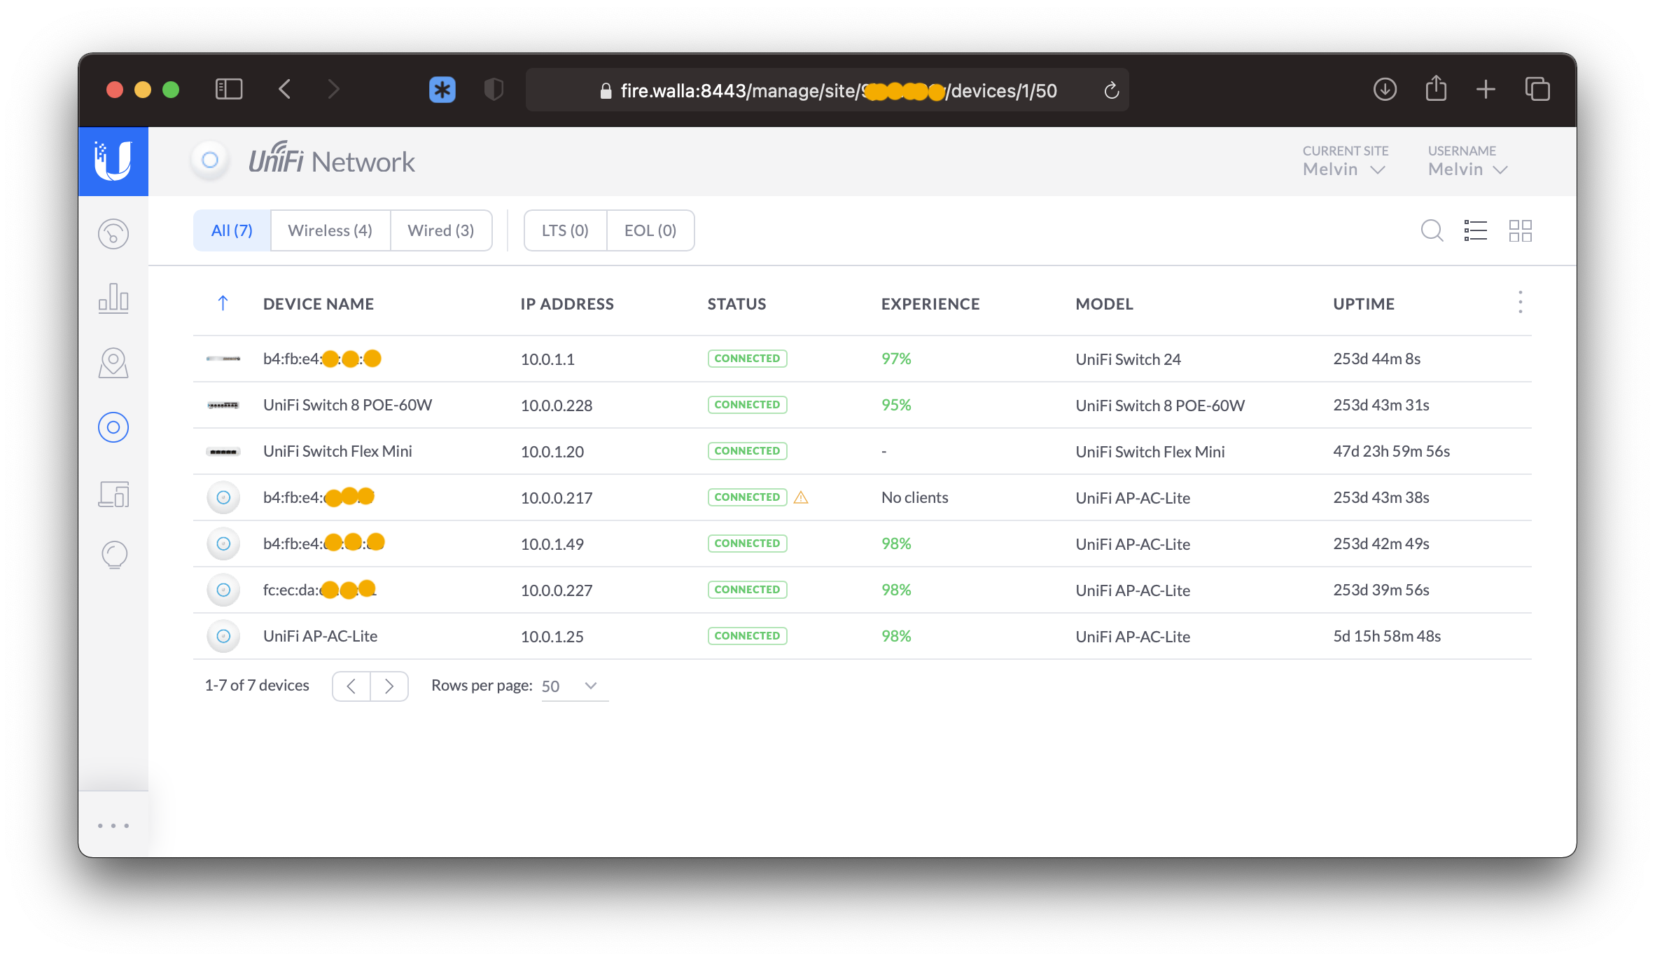The height and width of the screenshot is (961, 1655).
Task: Click the privacy shield icon
Action: (x=494, y=89)
